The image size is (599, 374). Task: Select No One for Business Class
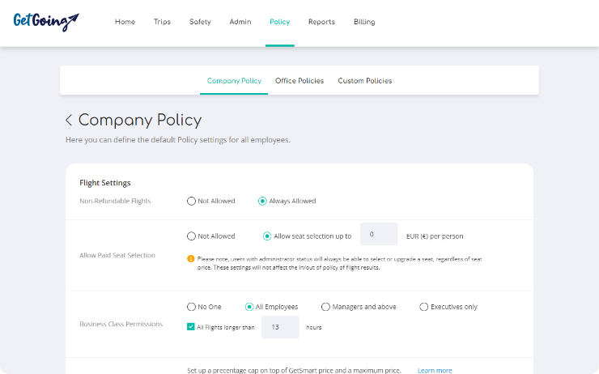pyautogui.click(x=192, y=307)
